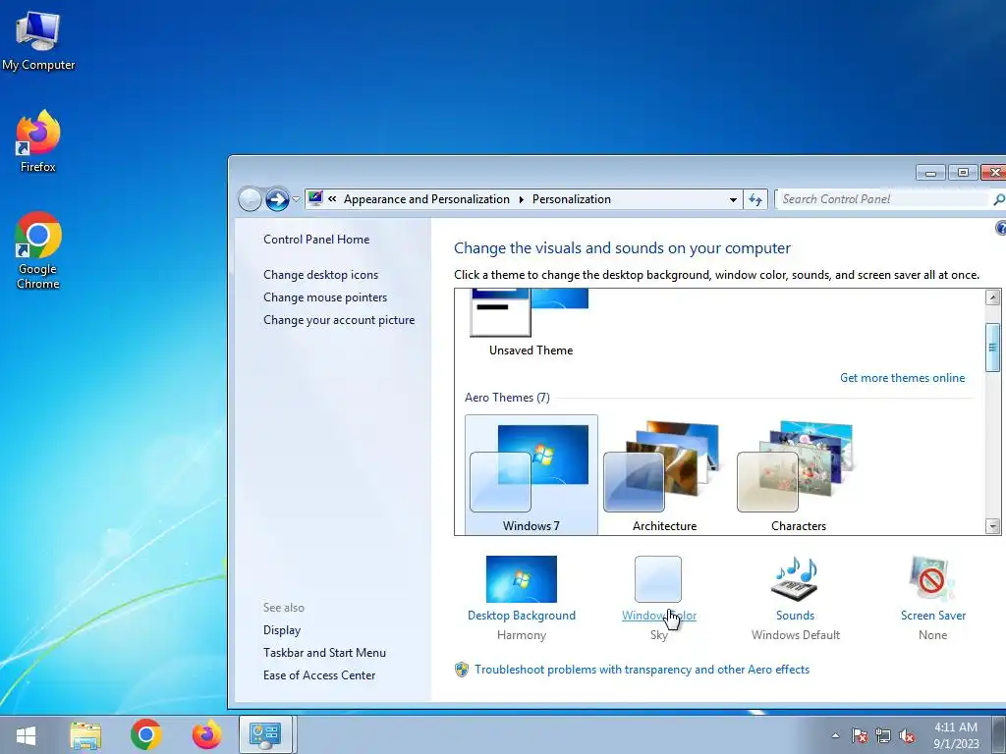Select the Firefox desktop shortcut
Screen dimensions: 1006x754
[38, 140]
